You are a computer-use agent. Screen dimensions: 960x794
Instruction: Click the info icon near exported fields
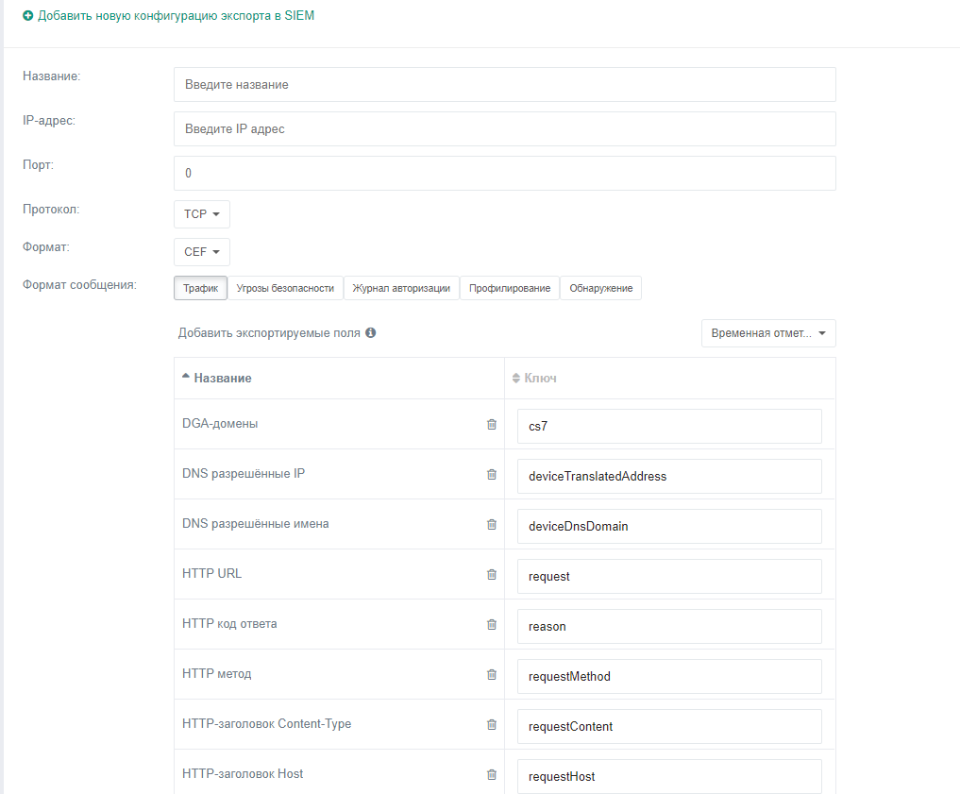pos(371,333)
